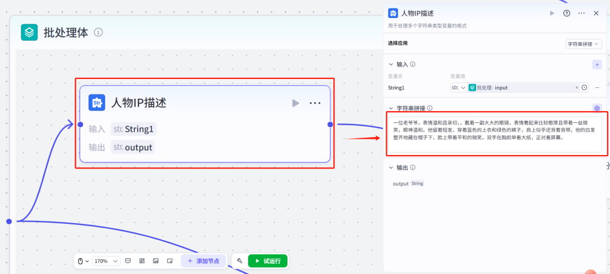Click the string concatenation text area

495,134
